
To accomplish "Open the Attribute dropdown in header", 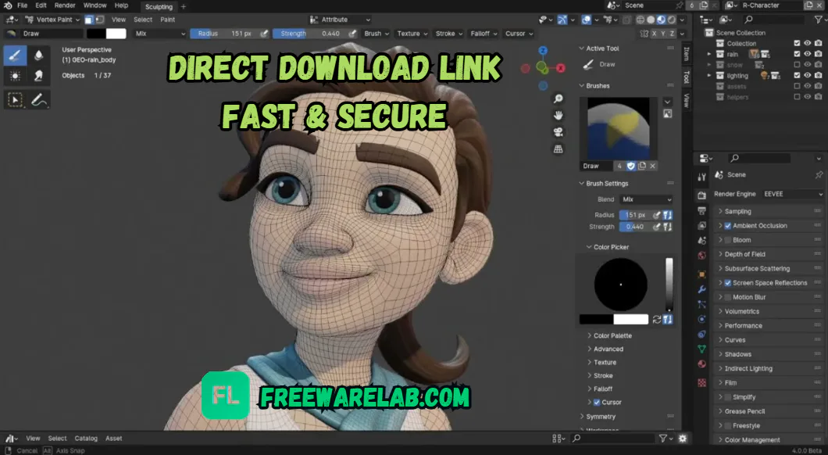I will point(340,20).
